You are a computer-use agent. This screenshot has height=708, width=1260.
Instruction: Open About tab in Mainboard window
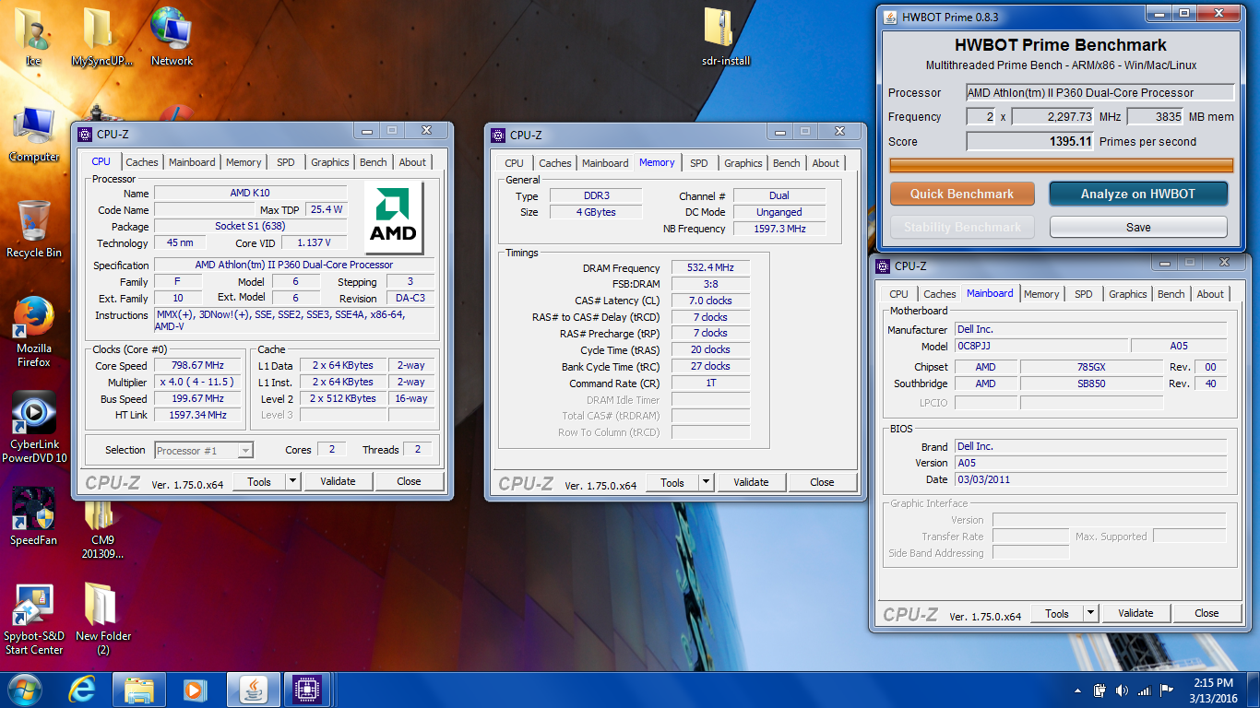pos(1210,294)
